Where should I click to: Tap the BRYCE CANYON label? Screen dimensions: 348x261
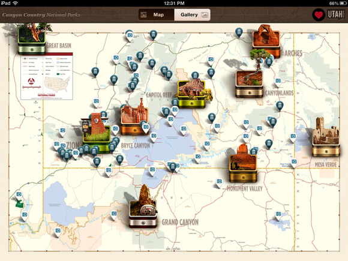pyautogui.click(x=136, y=146)
